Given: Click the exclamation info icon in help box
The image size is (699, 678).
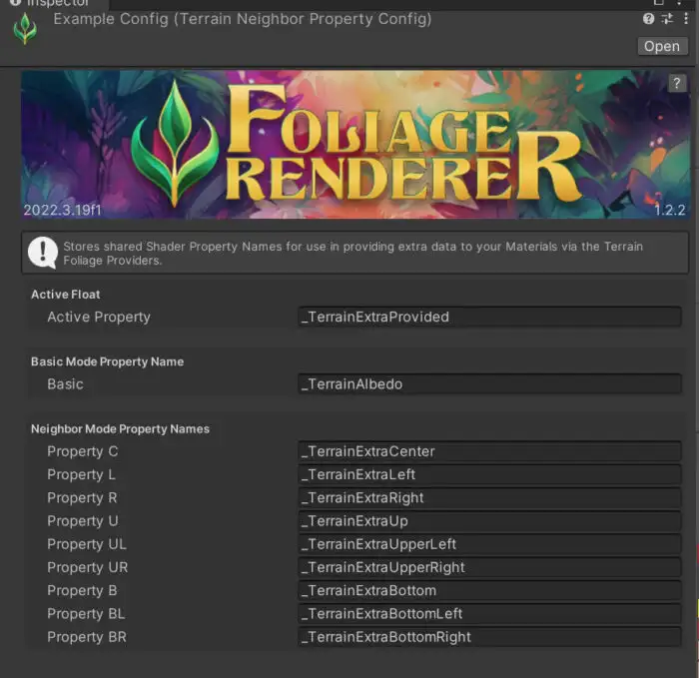Looking at the screenshot, I should (x=43, y=253).
